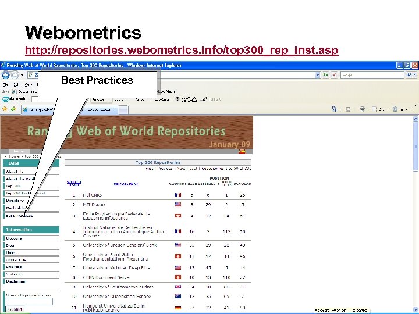Open the Edit menu
The width and height of the screenshot is (419, 314).
(x=16, y=85)
